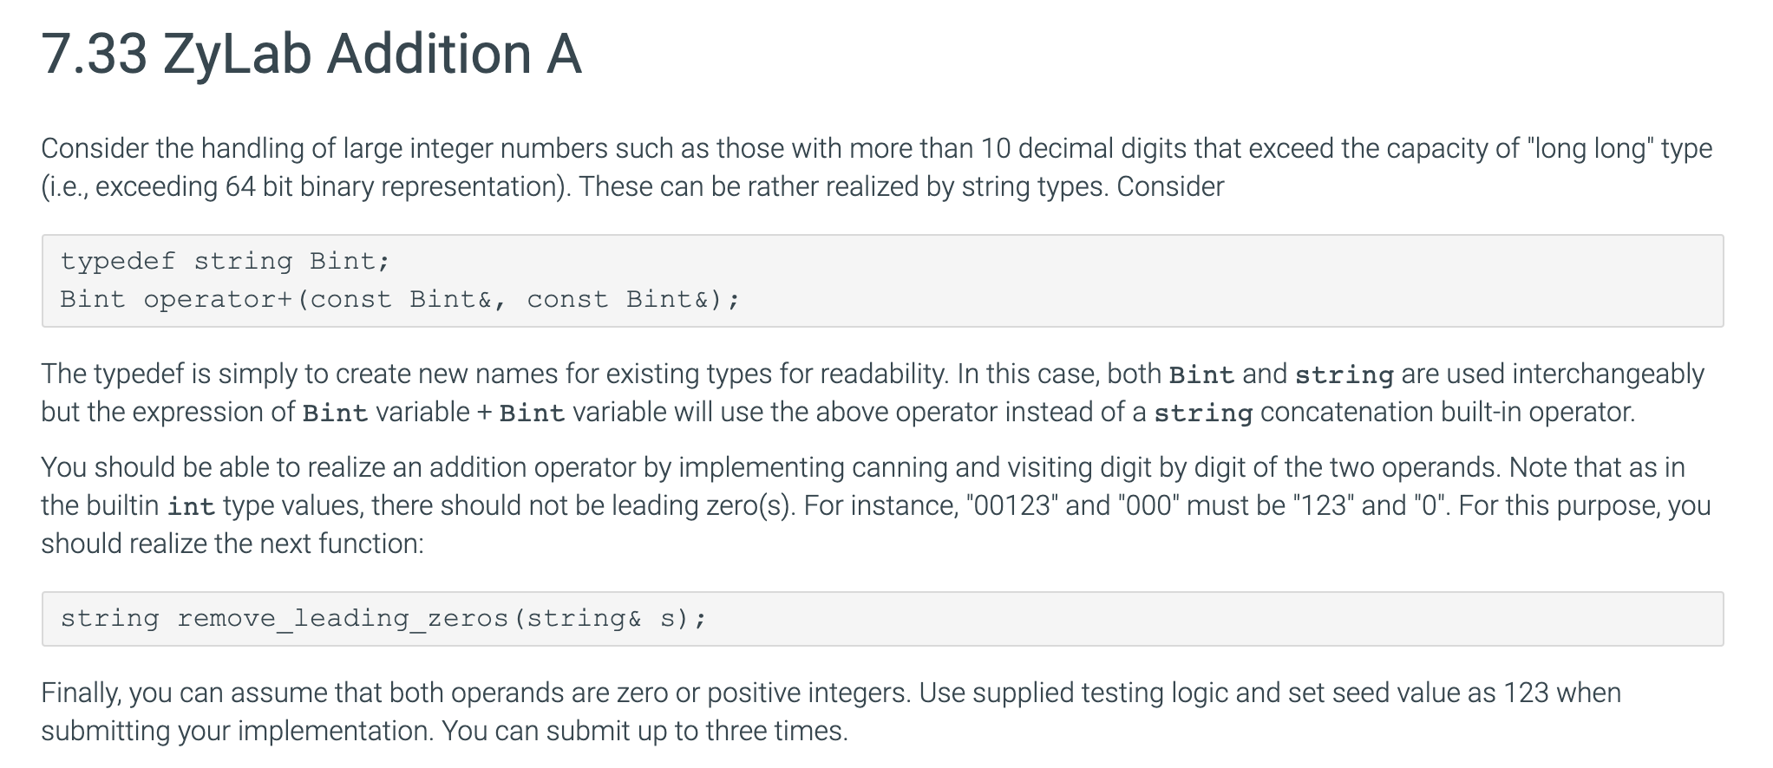Click the first bold "Bint" after "both"
This screenshot has height=768, width=1773.
tap(1201, 374)
